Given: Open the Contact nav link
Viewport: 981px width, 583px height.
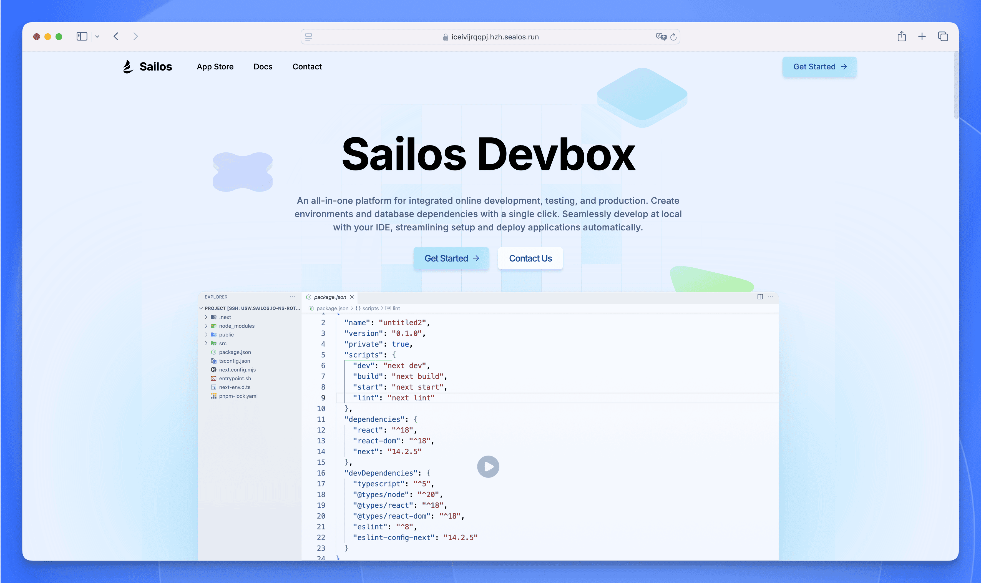Looking at the screenshot, I should click(x=307, y=67).
